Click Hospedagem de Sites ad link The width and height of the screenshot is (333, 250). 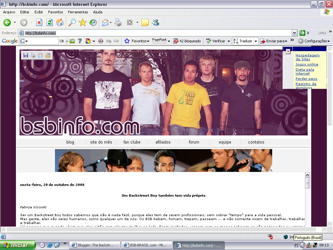click(x=307, y=57)
